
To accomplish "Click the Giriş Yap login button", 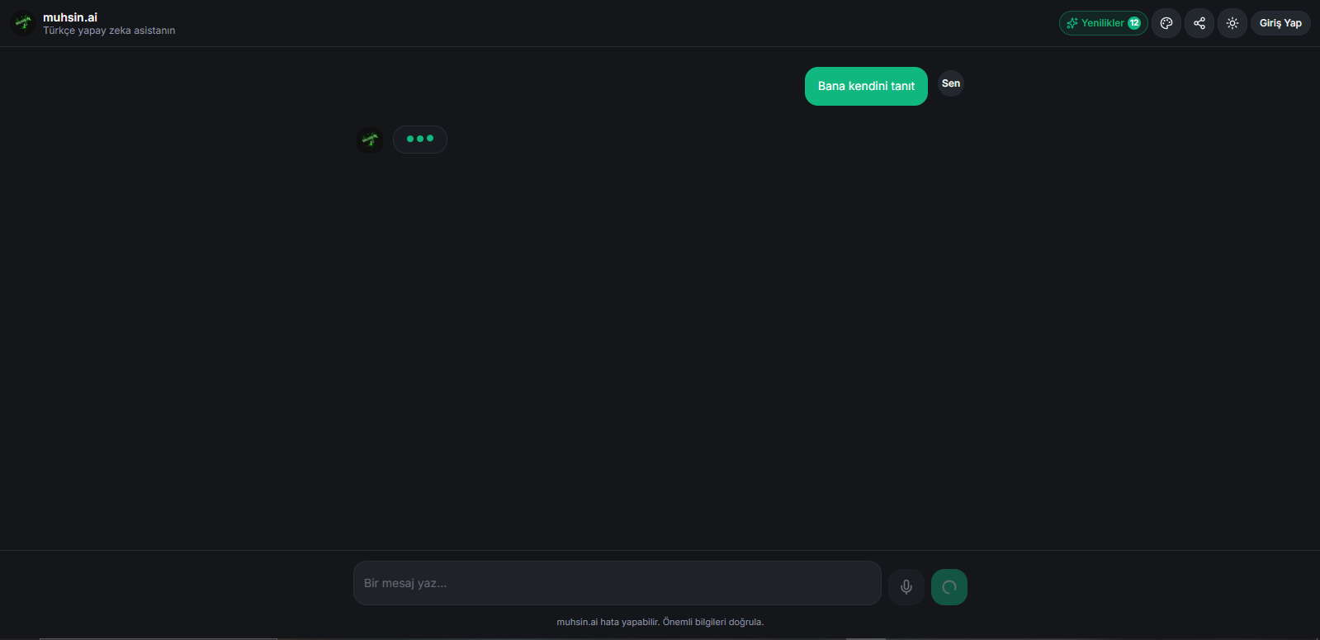I will click(x=1280, y=23).
